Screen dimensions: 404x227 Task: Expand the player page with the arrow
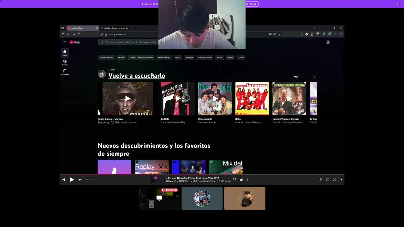[x=341, y=180]
